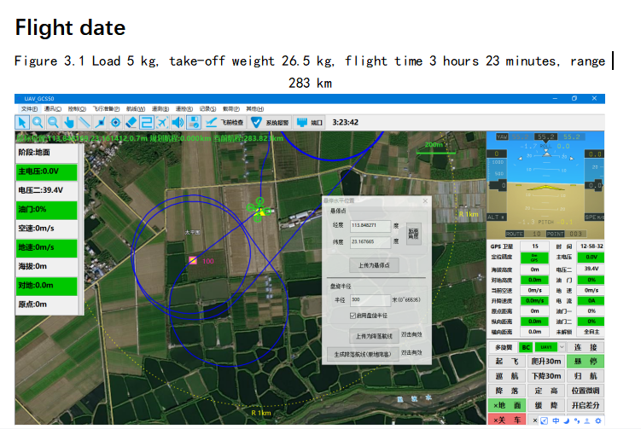Click the 起飞 takeoff button
The height and width of the screenshot is (429, 641).
507,362
